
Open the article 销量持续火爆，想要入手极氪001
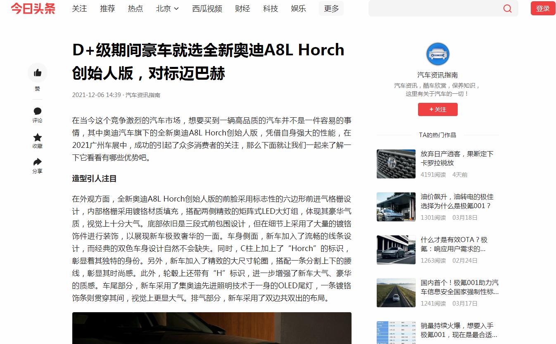[x=459, y=330]
